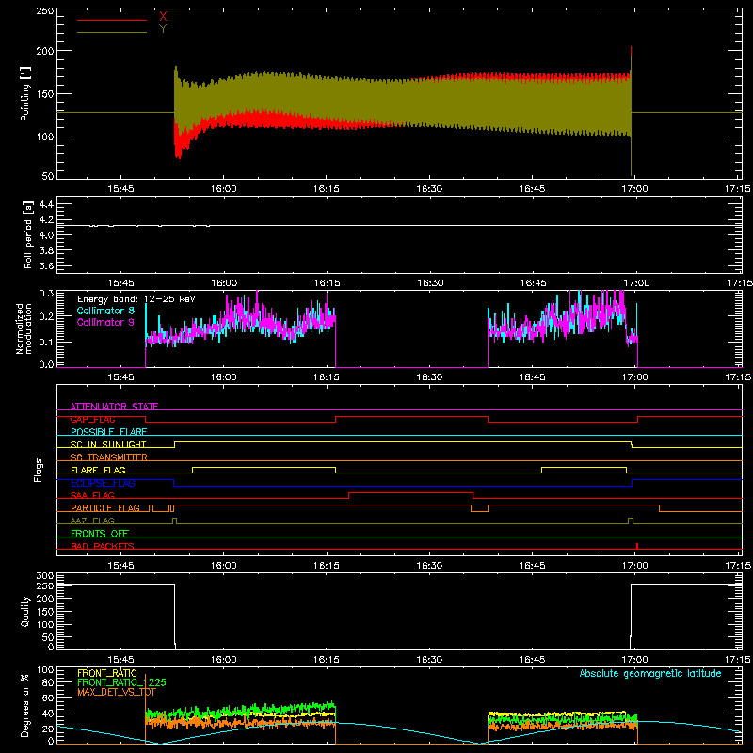Click the Absolute geomagnetic latitude label

tap(650, 673)
